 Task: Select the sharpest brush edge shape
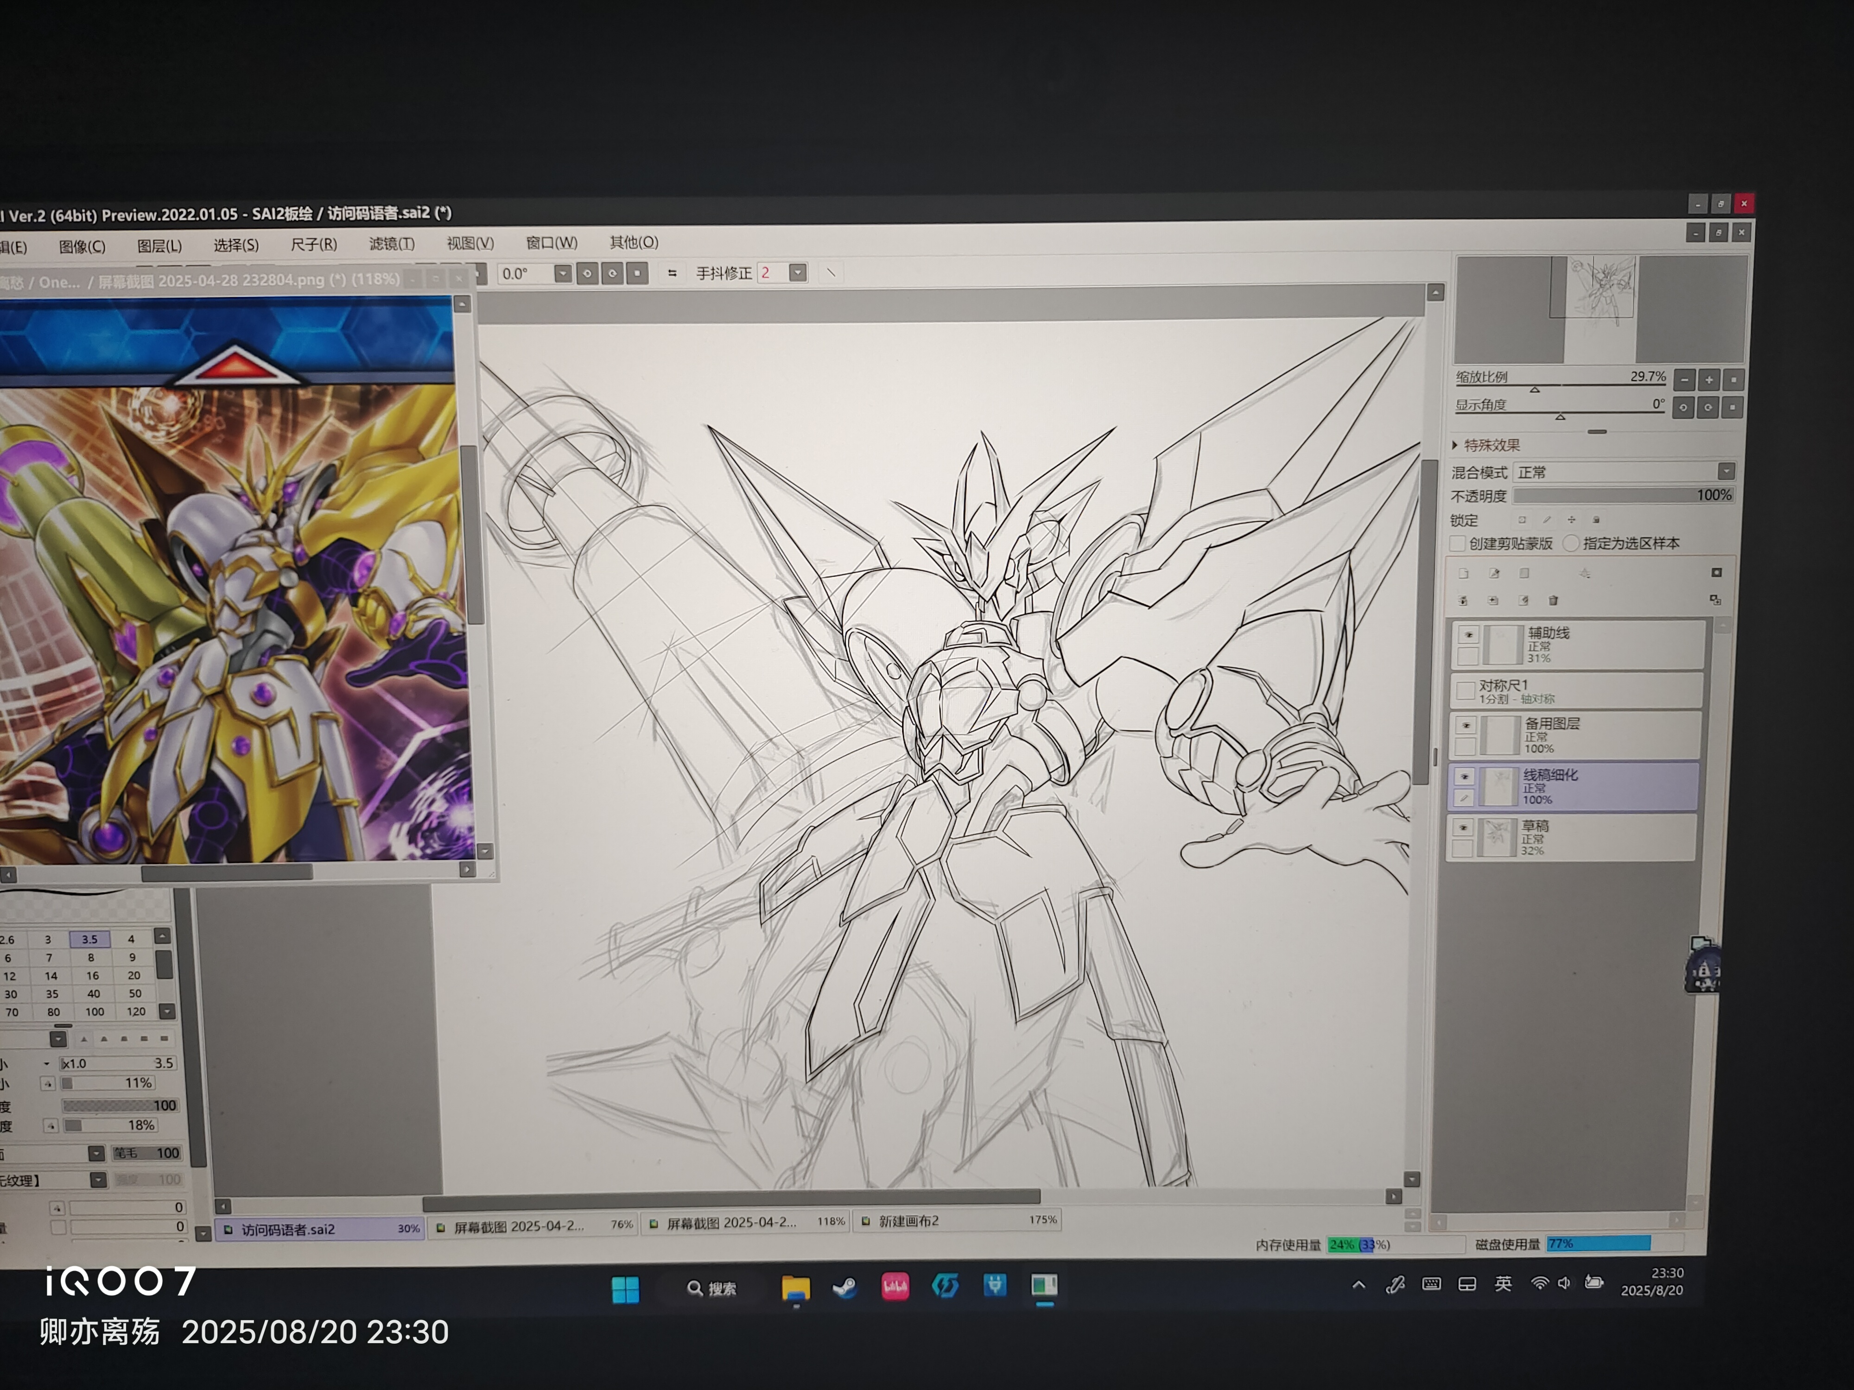(84, 1039)
